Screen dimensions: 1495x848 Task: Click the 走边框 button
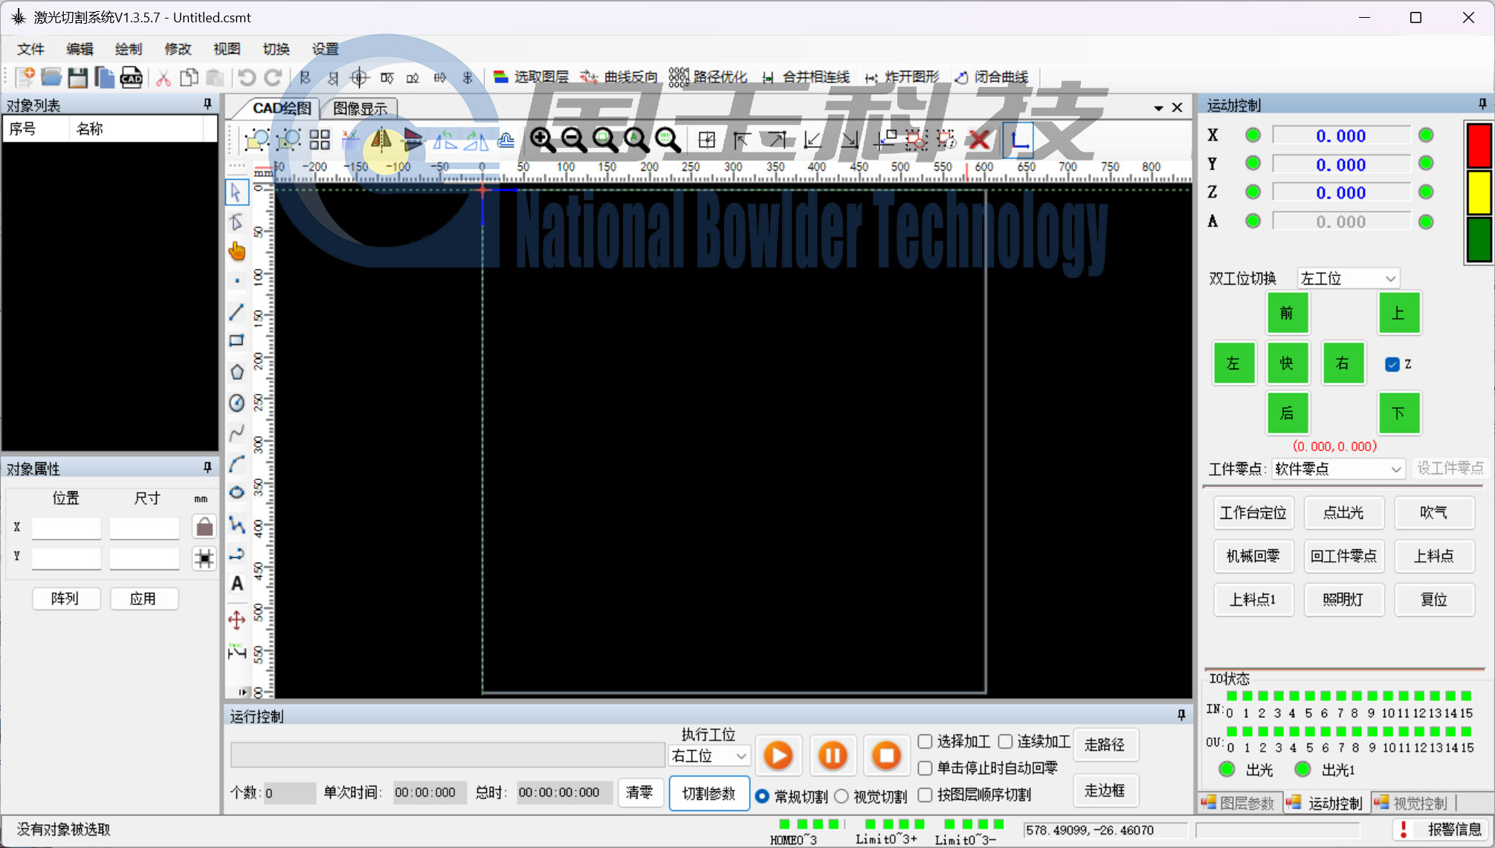coord(1105,790)
